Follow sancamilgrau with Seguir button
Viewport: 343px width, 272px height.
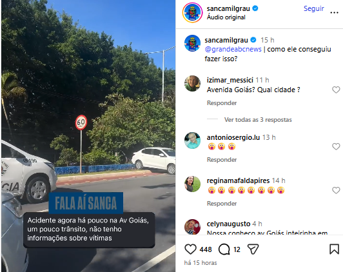pyautogui.click(x=314, y=8)
